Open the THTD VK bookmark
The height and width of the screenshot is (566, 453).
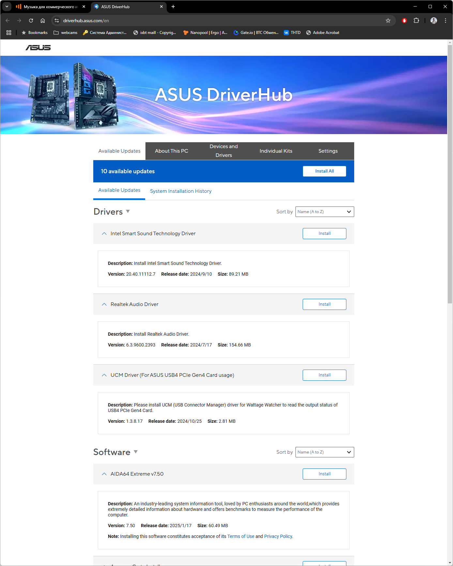point(292,33)
